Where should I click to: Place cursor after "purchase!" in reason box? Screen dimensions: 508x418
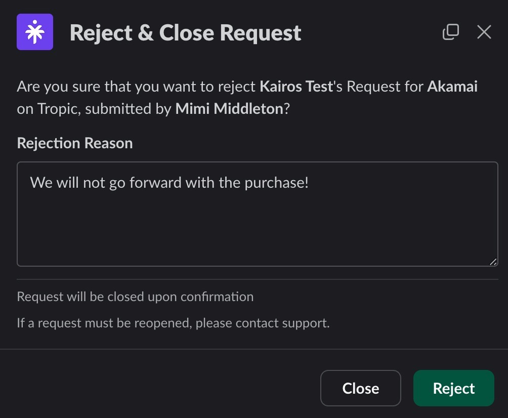[309, 182]
